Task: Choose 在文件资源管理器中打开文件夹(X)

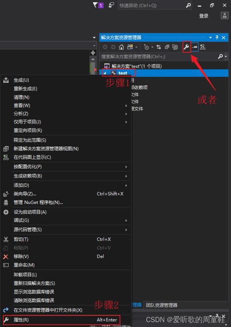Action: point(66,310)
